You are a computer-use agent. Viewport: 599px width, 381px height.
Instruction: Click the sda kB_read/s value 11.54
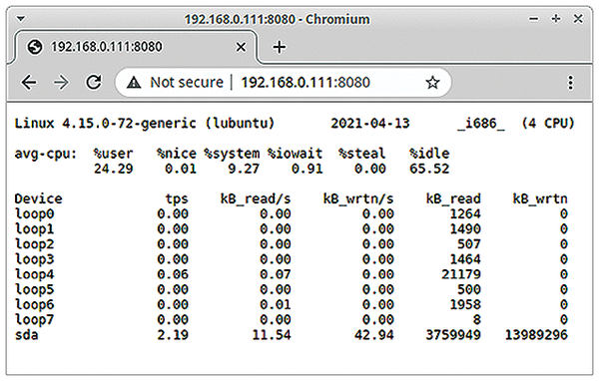[272, 335]
